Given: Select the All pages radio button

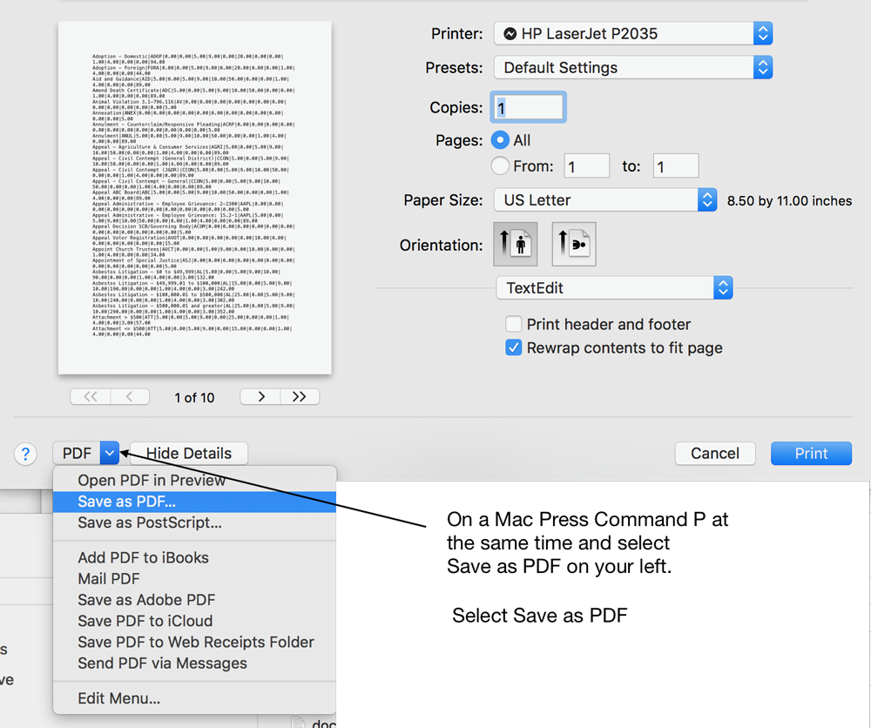Looking at the screenshot, I should pyautogui.click(x=500, y=140).
